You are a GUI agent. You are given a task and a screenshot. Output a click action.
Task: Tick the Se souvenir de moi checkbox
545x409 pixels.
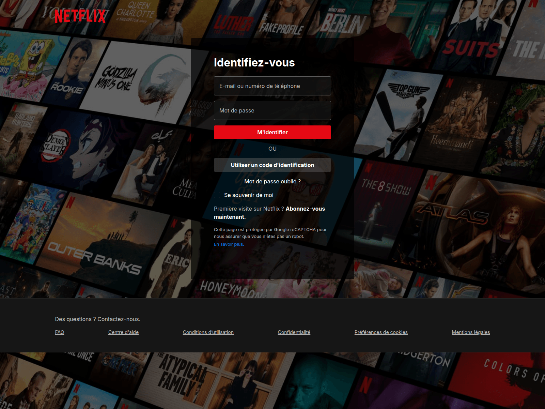click(217, 195)
